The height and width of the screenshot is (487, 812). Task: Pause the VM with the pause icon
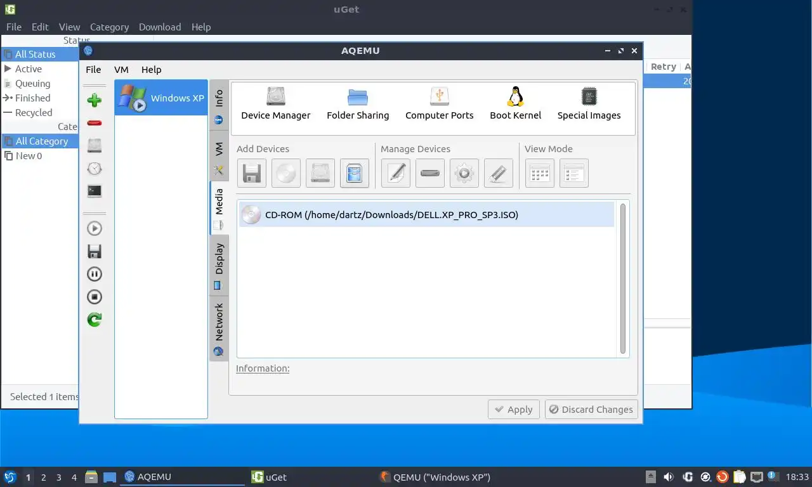coord(95,274)
